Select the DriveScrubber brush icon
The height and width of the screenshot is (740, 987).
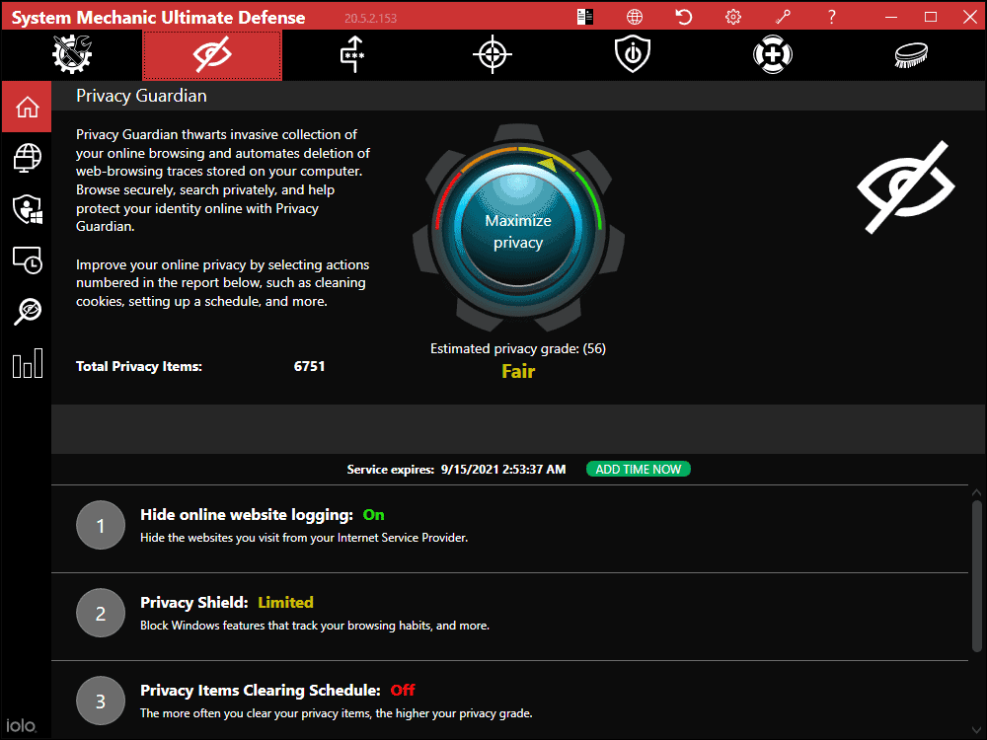910,54
